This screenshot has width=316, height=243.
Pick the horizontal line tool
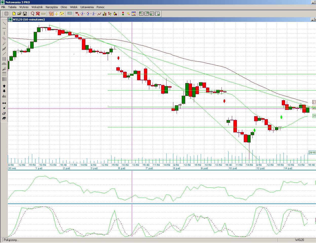click(4, 28)
